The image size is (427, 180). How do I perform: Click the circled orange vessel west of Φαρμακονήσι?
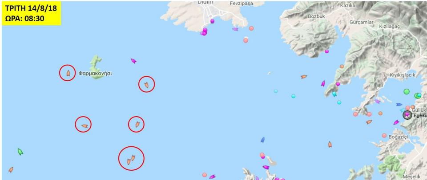(x=68, y=73)
